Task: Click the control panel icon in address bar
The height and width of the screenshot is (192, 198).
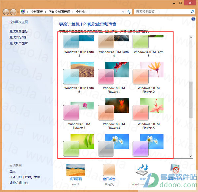Action: pos(23,12)
